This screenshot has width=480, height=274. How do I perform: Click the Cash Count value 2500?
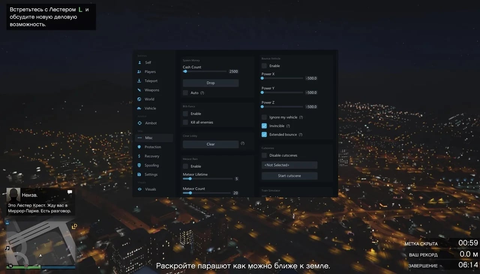point(234,71)
